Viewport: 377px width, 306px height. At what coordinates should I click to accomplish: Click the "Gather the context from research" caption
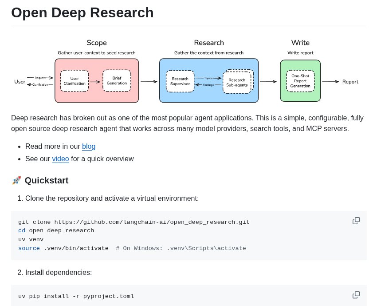tap(209, 53)
